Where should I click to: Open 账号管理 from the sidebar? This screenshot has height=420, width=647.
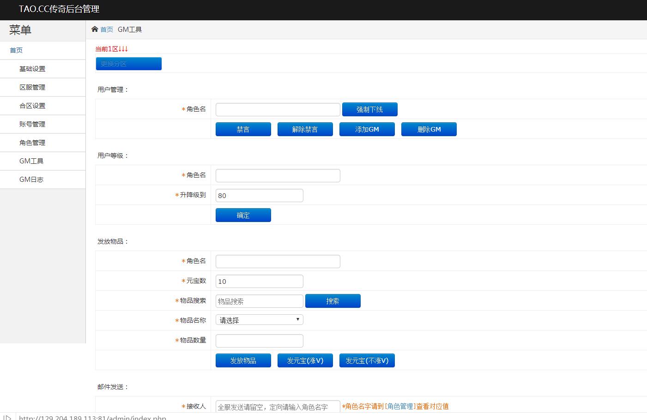pos(32,124)
